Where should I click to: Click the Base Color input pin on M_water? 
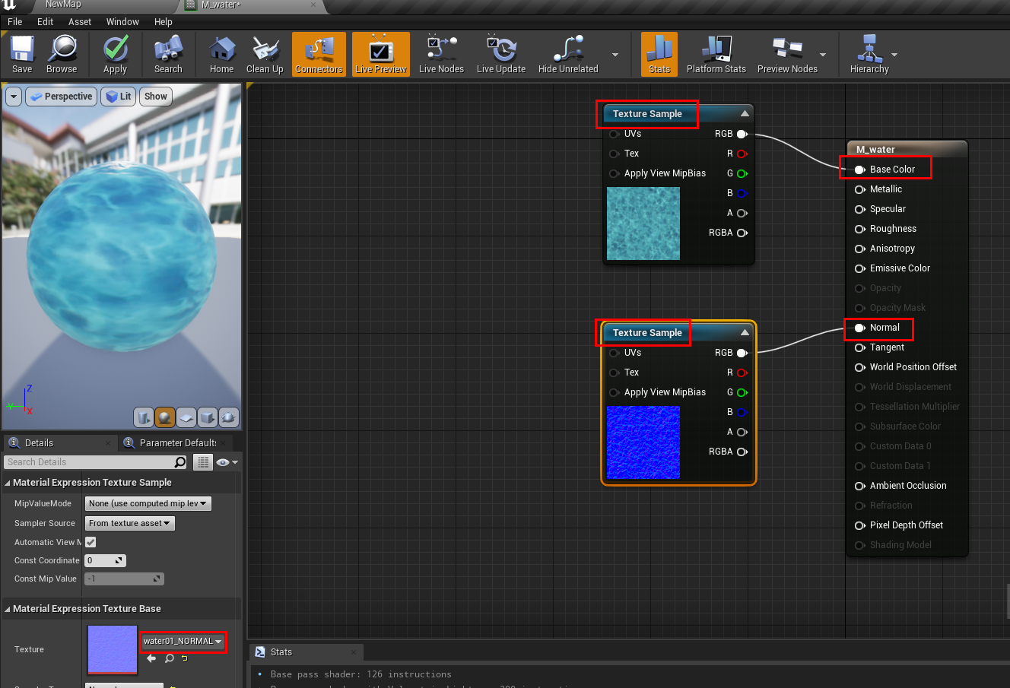pos(860,170)
